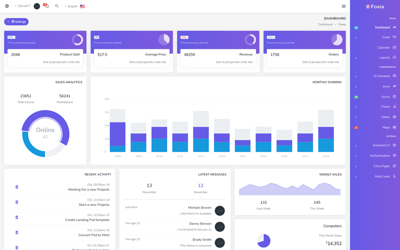Click icon beside 'Meeting For a new Projects'
The height and width of the screenshot is (250, 400).
[x=16, y=187]
